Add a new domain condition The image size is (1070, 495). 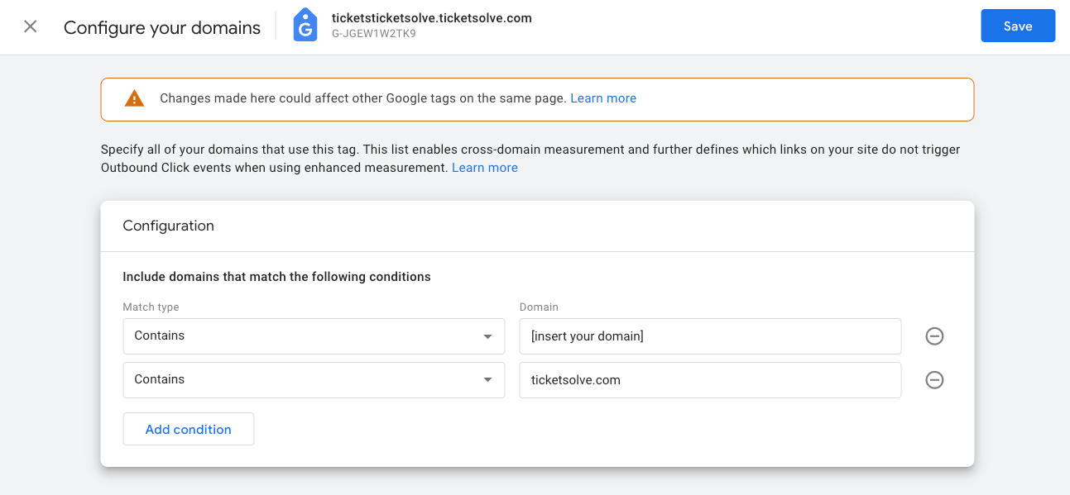coord(189,429)
